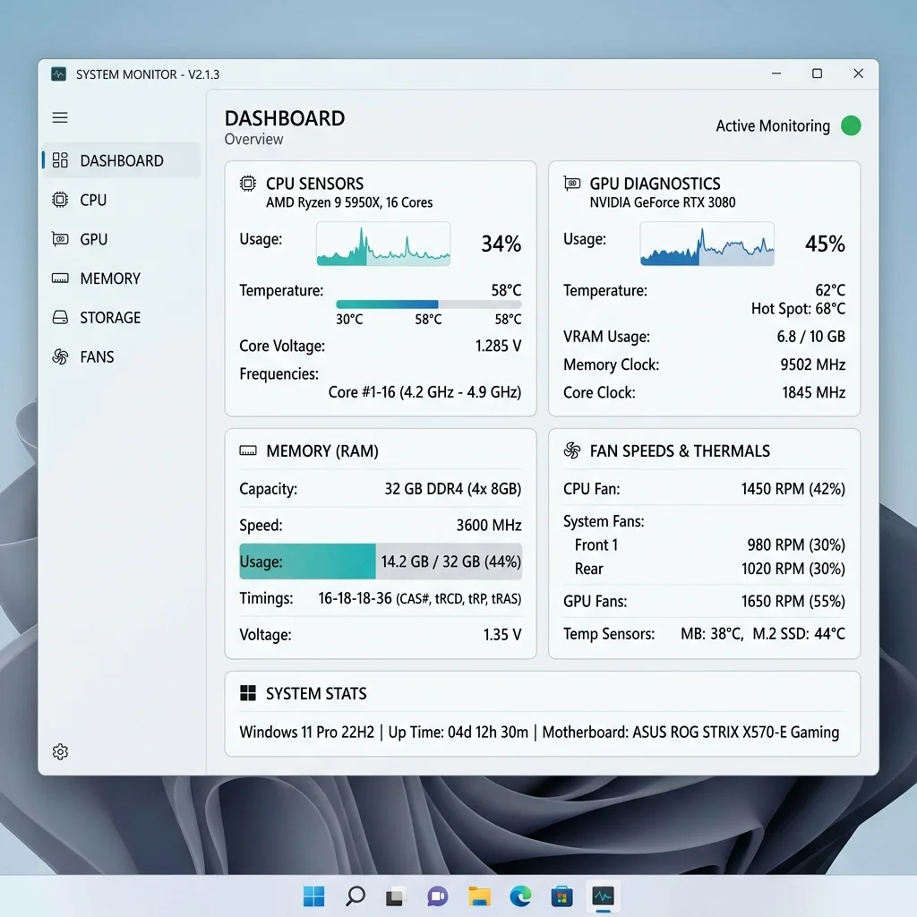Navigate to the FANS section
The width and height of the screenshot is (917, 917).
point(122,356)
